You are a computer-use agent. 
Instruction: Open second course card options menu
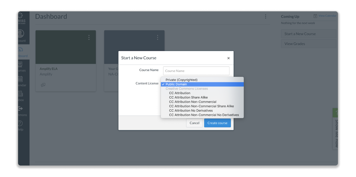157,37
